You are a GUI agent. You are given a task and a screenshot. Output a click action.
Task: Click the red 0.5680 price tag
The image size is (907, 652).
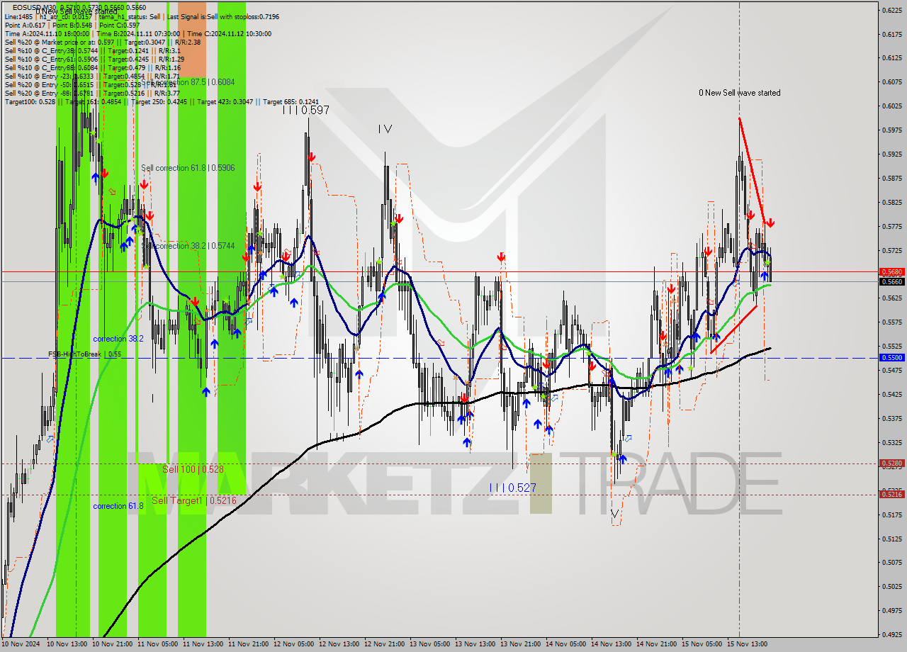pos(891,271)
